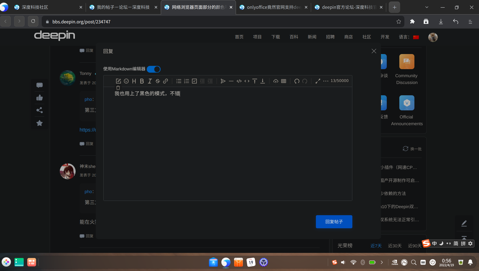Screen dimensions: 479x271
Task: Insert an emoji from the editor toolbar
Action: (126, 81)
